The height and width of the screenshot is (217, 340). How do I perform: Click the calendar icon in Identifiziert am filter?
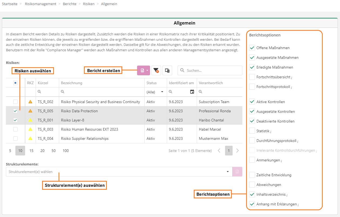tap(192, 92)
